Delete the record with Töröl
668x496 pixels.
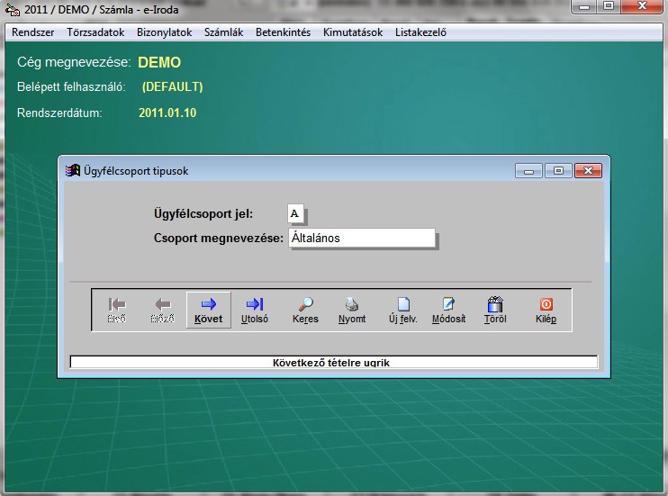pos(494,310)
